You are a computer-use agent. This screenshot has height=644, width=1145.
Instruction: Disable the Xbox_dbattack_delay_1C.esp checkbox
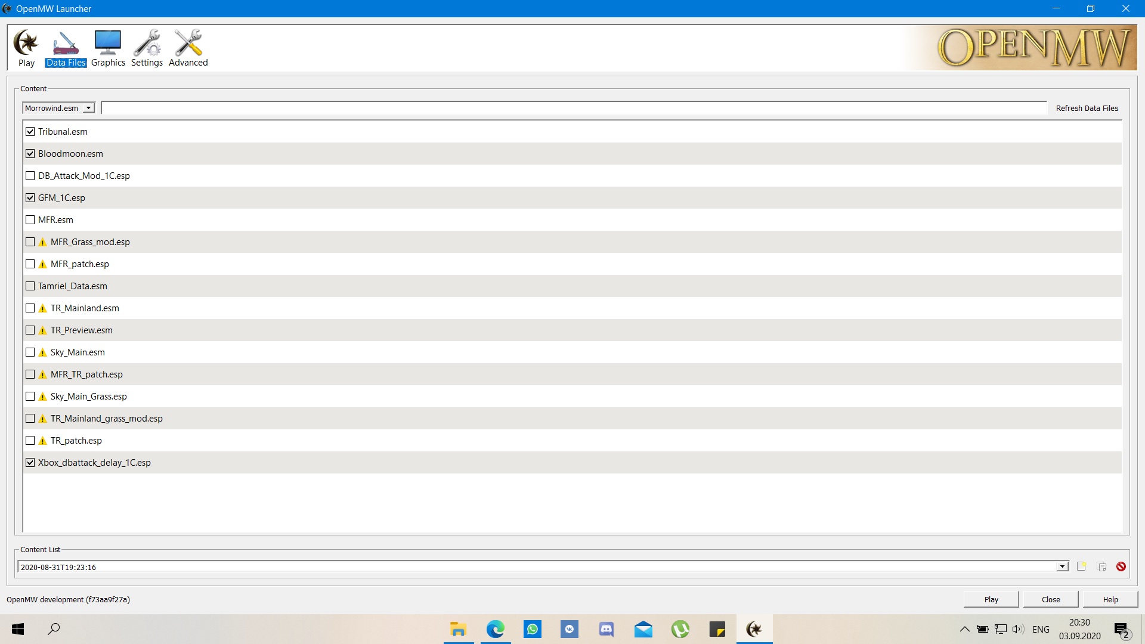(x=30, y=463)
